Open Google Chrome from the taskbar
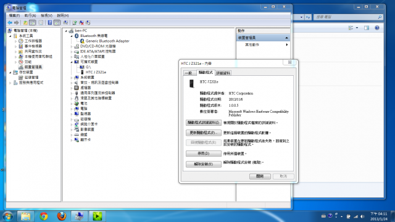This screenshot has height=222, width=395. point(44,216)
